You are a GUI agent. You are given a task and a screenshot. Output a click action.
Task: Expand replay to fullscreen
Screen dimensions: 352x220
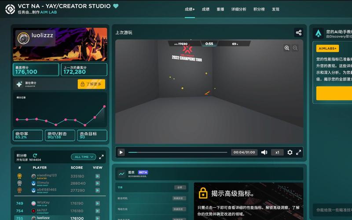click(299, 152)
